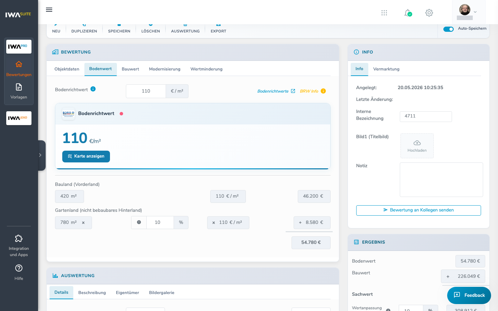Click orange BRW Info circle icon

coord(323,91)
